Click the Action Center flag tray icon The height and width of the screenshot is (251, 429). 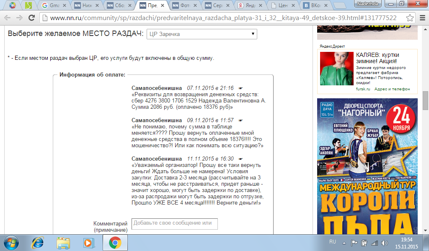(354, 243)
